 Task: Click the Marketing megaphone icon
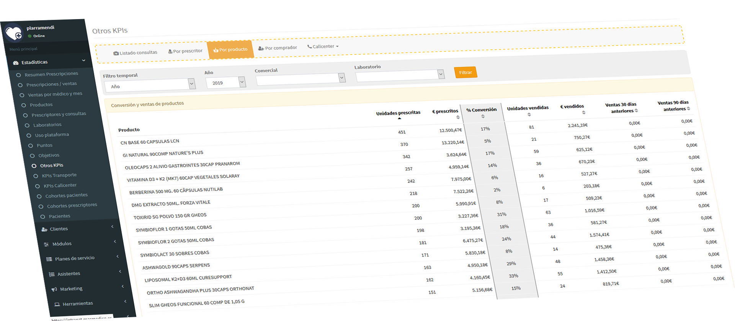(x=54, y=289)
